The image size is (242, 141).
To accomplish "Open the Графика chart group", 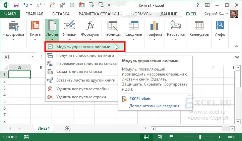I will click(154, 31).
